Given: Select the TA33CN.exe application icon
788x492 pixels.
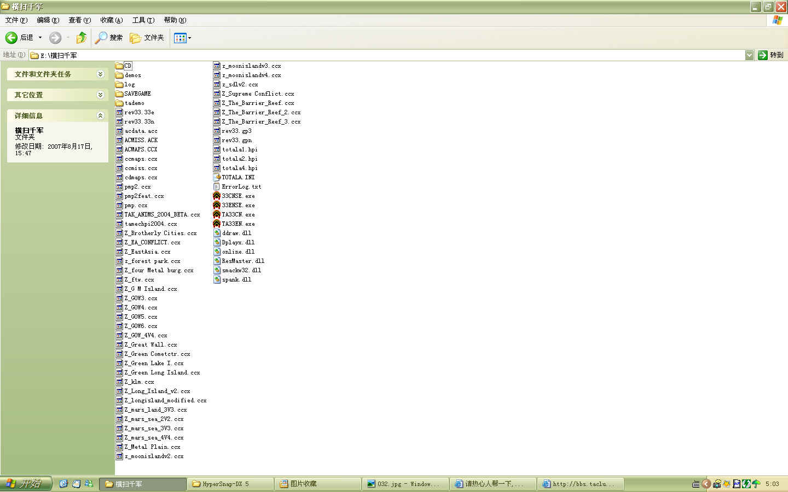Looking at the screenshot, I should [217, 215].
